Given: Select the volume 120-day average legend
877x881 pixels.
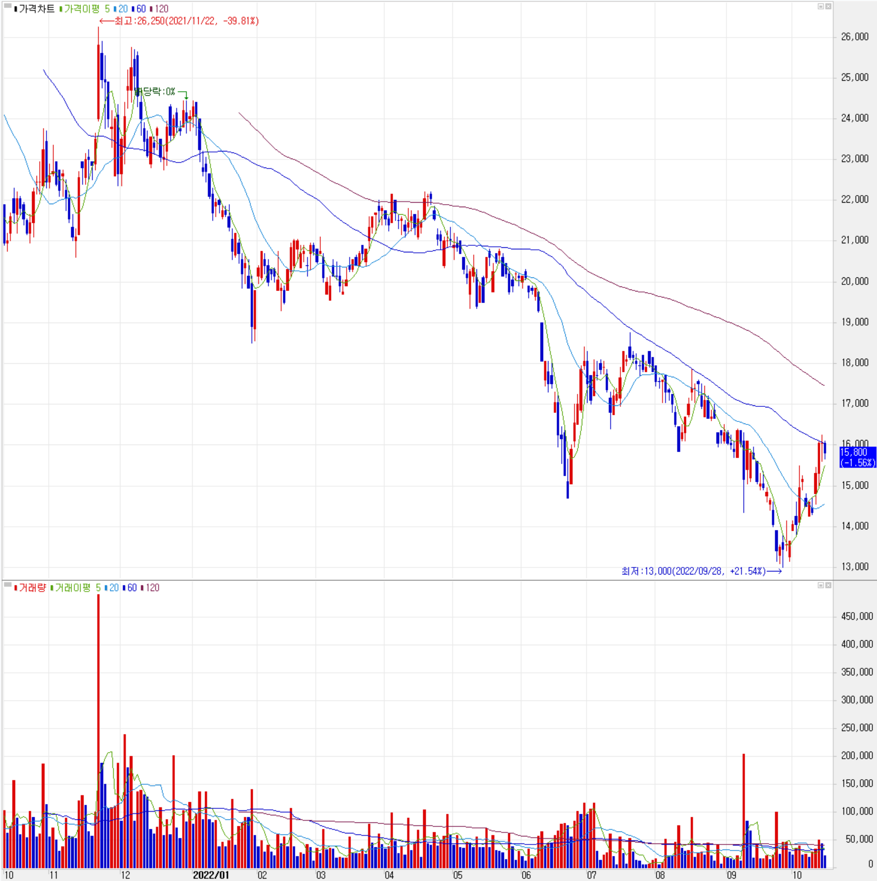Looking at the screenshot, I should pyautogui.click(x=150, y=588).
